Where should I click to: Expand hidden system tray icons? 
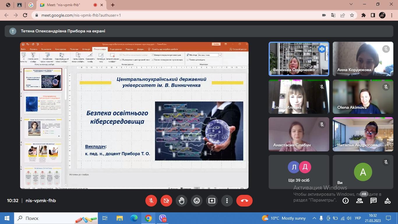(314, 218)
